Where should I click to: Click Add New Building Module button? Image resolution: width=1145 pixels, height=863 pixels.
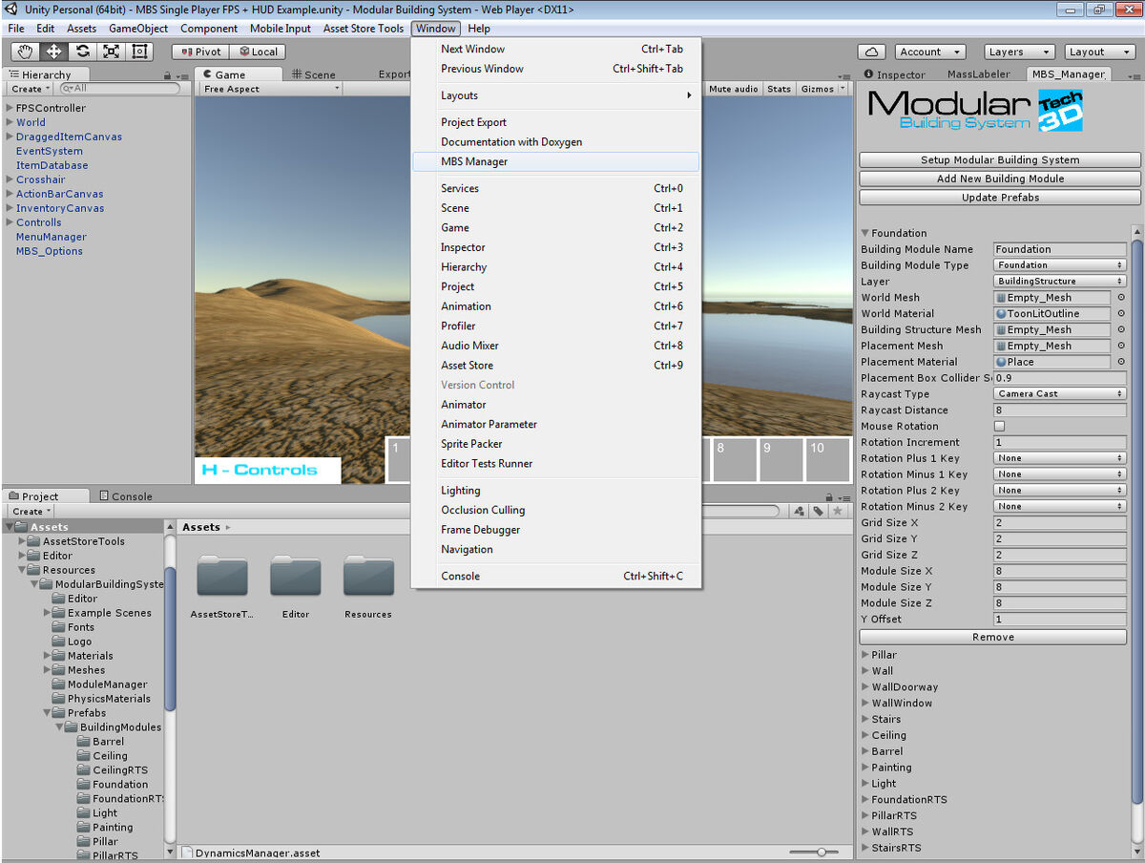pyautogui.click(x=999, y=179)
